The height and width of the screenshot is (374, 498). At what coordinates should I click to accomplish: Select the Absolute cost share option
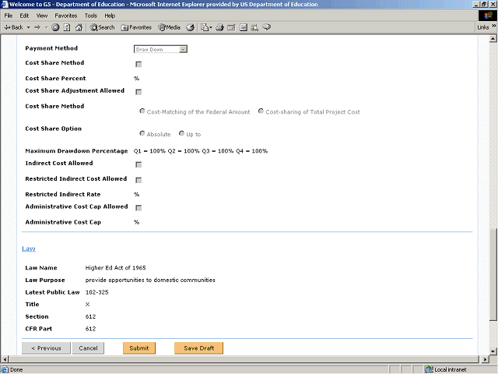pos(142,133)
